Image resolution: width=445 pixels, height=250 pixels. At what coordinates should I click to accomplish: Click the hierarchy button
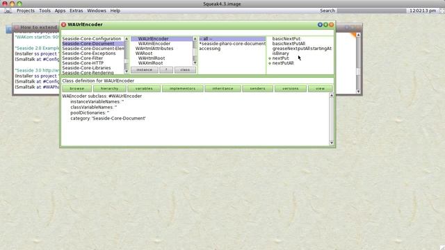point(110,89)
